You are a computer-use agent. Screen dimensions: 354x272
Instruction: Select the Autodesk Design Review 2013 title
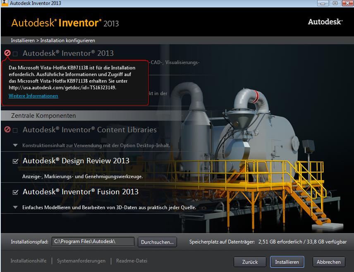76,161
